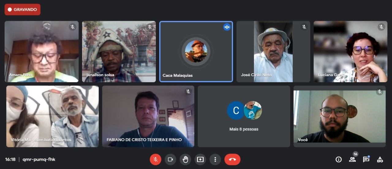The image size is (392, 169).
Task: Toggle the camera button off
Action: (170, 159)
